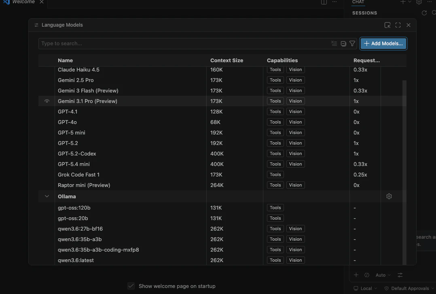Click the Context Size column header

point(226,60)
